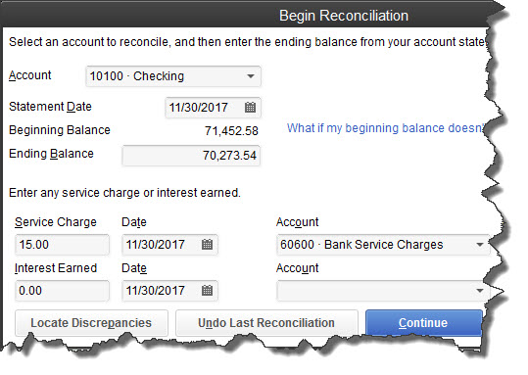This screenshot has height=375, width=528.
Task: Expand the 10100 Checking account dropdown
Action: pyautogui.click(x=250, y=76)
